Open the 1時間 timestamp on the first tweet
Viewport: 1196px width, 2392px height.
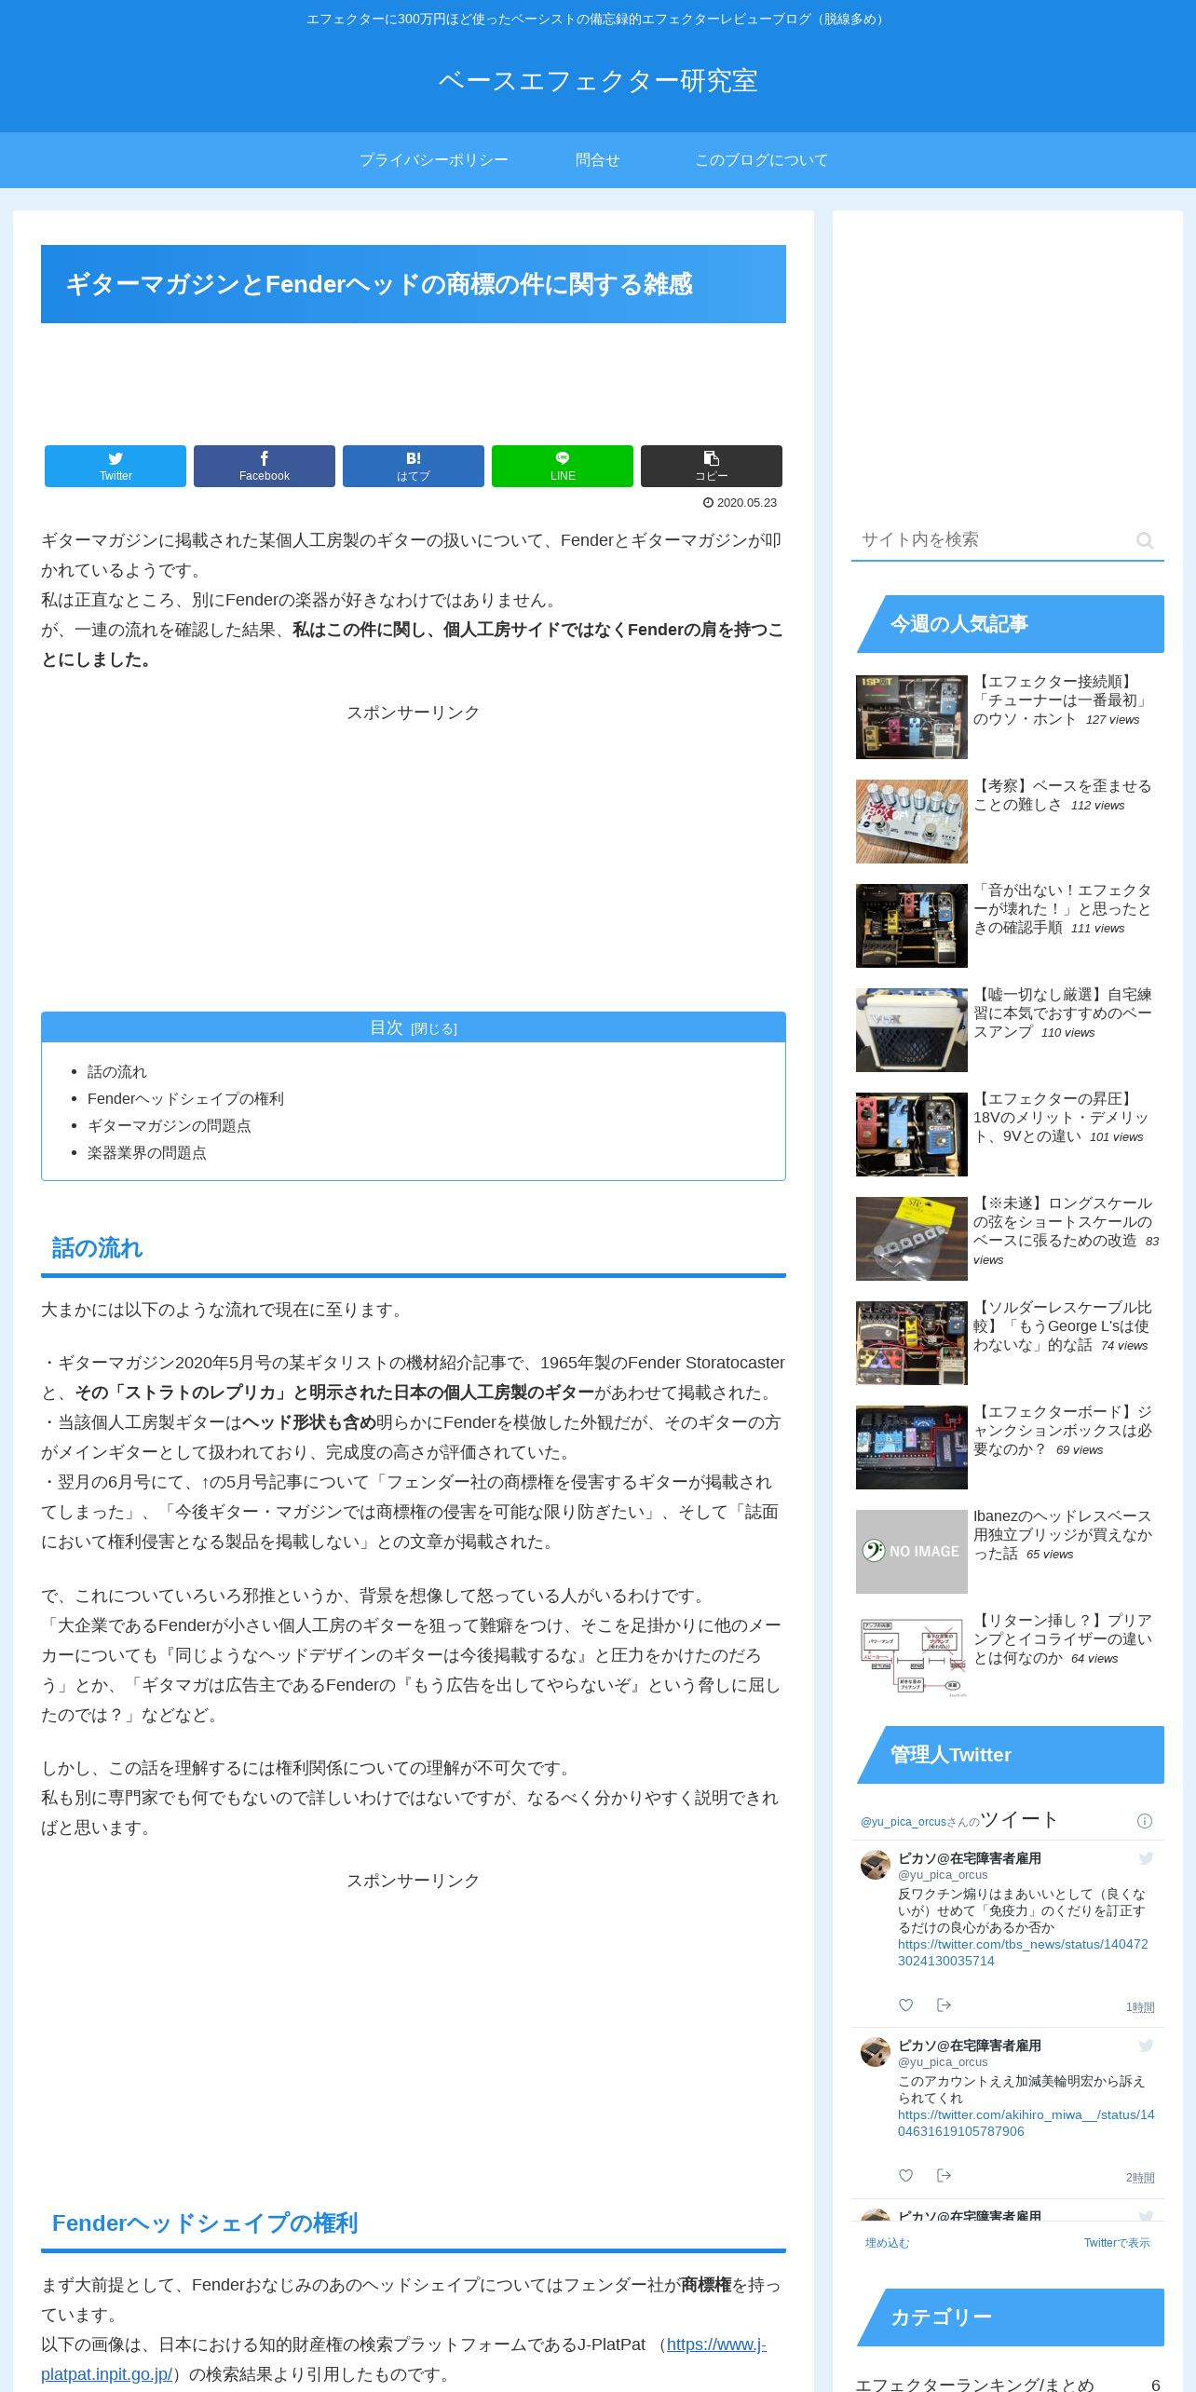(1140, 2007)
